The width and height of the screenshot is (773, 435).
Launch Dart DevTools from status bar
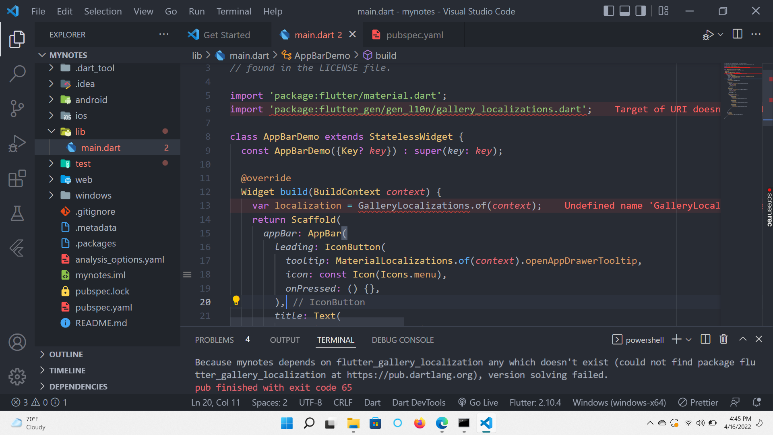(419, 402)
